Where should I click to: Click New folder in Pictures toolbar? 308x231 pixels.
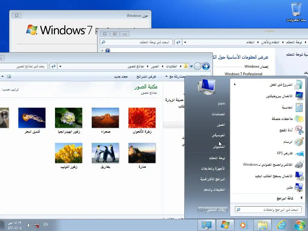[121, 76]
